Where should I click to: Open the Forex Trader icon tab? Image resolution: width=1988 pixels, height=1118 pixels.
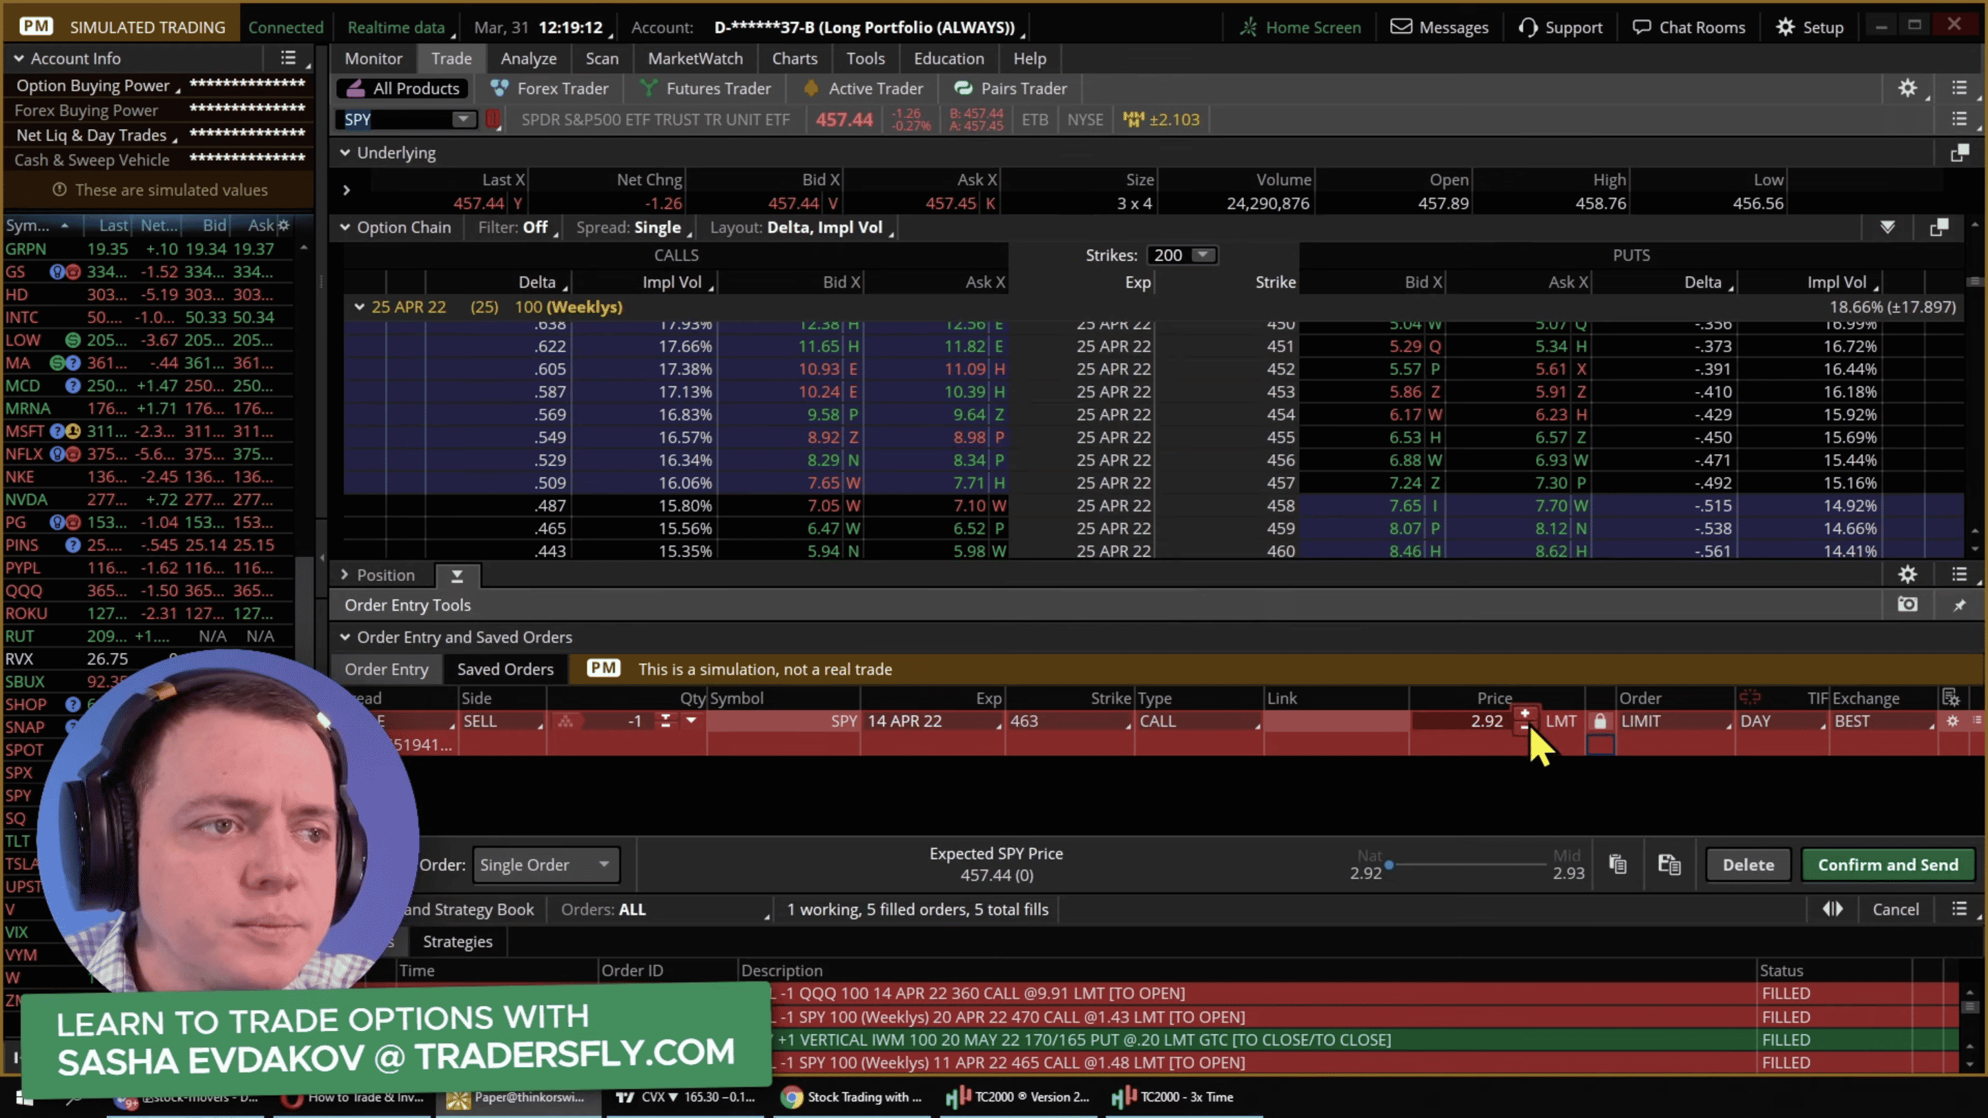click(549, 89)
